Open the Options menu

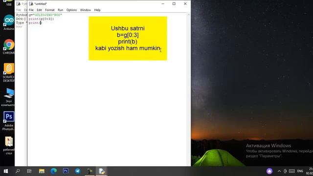pos(71,10)
